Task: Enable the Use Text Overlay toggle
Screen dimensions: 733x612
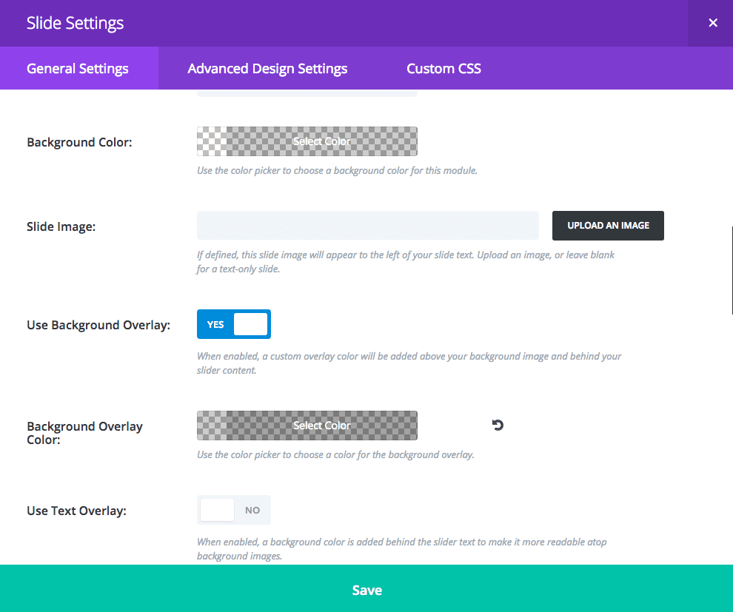Action: pyautogui.click(x=234, y=510)
